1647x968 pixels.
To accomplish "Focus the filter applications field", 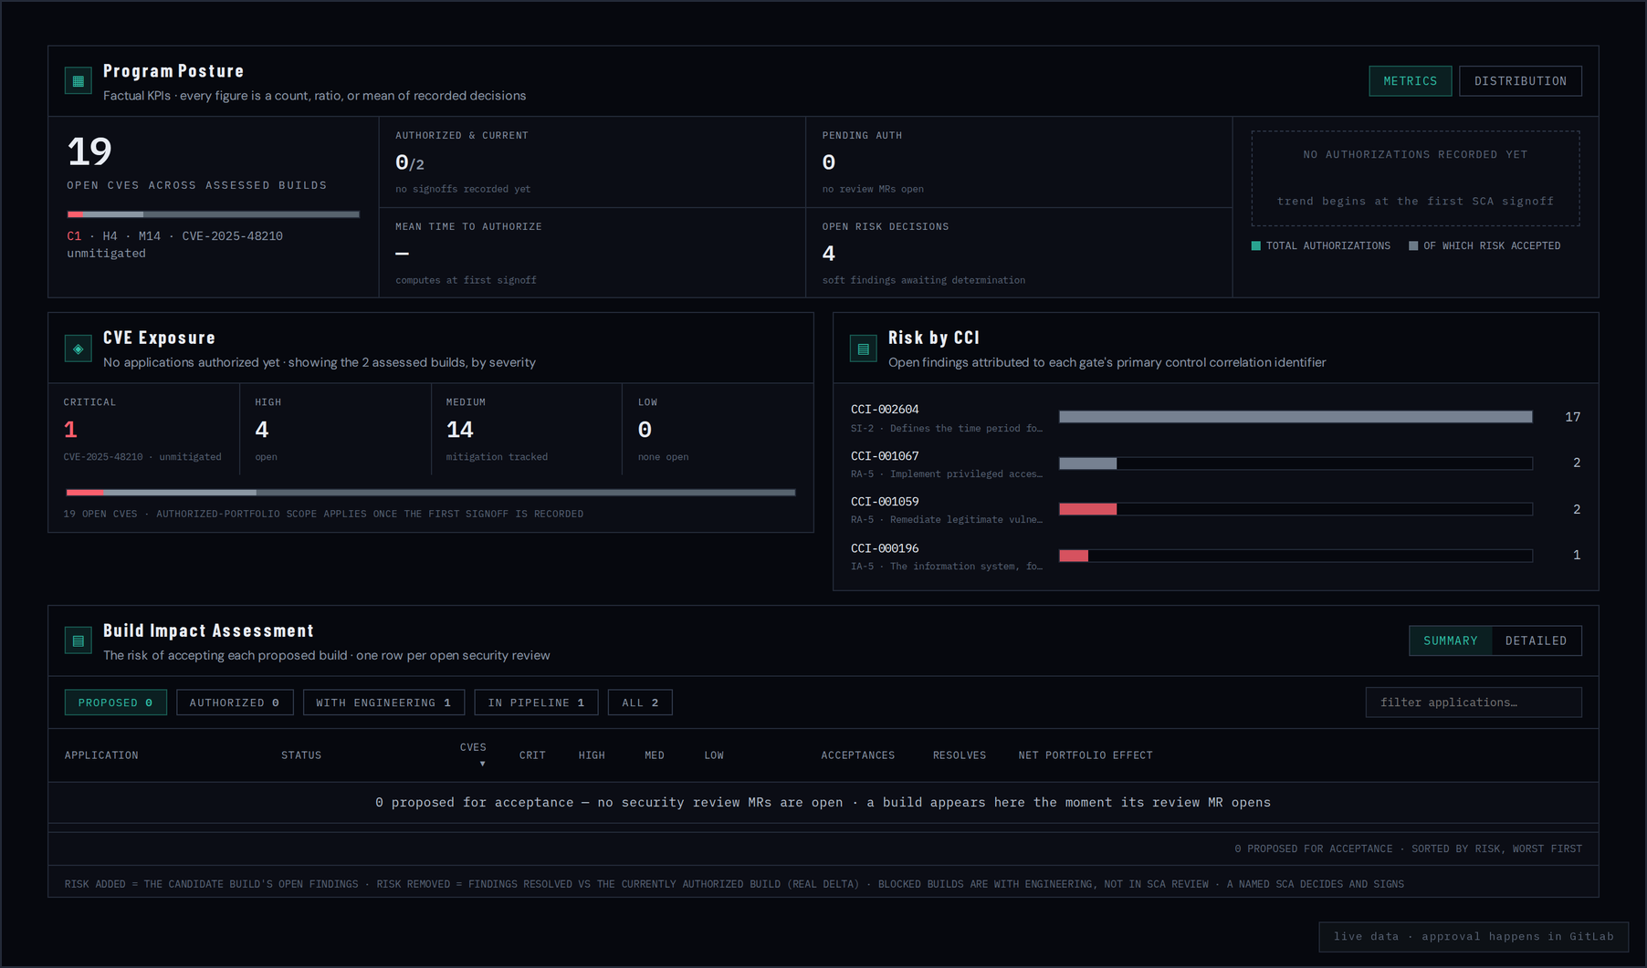I will (1474, 703).
